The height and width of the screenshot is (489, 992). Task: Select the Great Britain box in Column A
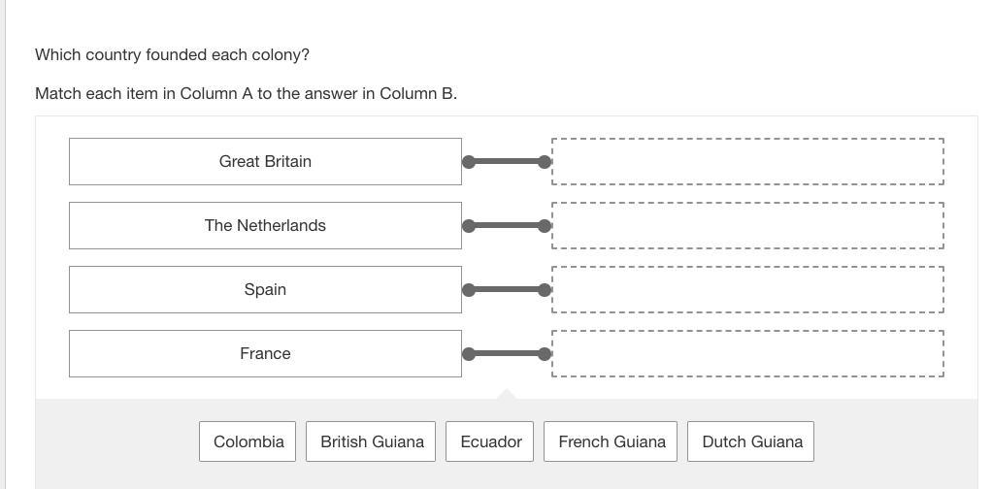coord(265,161)
